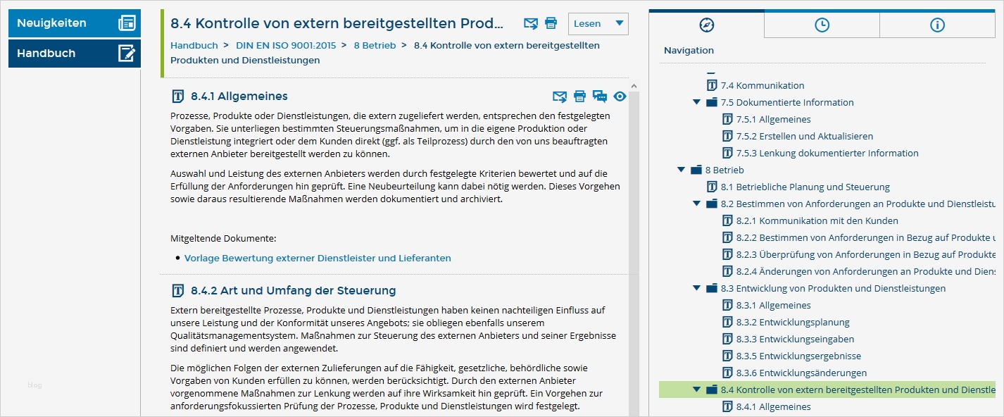
Task: Switch to the history clock tab
Action: point(821,25)
